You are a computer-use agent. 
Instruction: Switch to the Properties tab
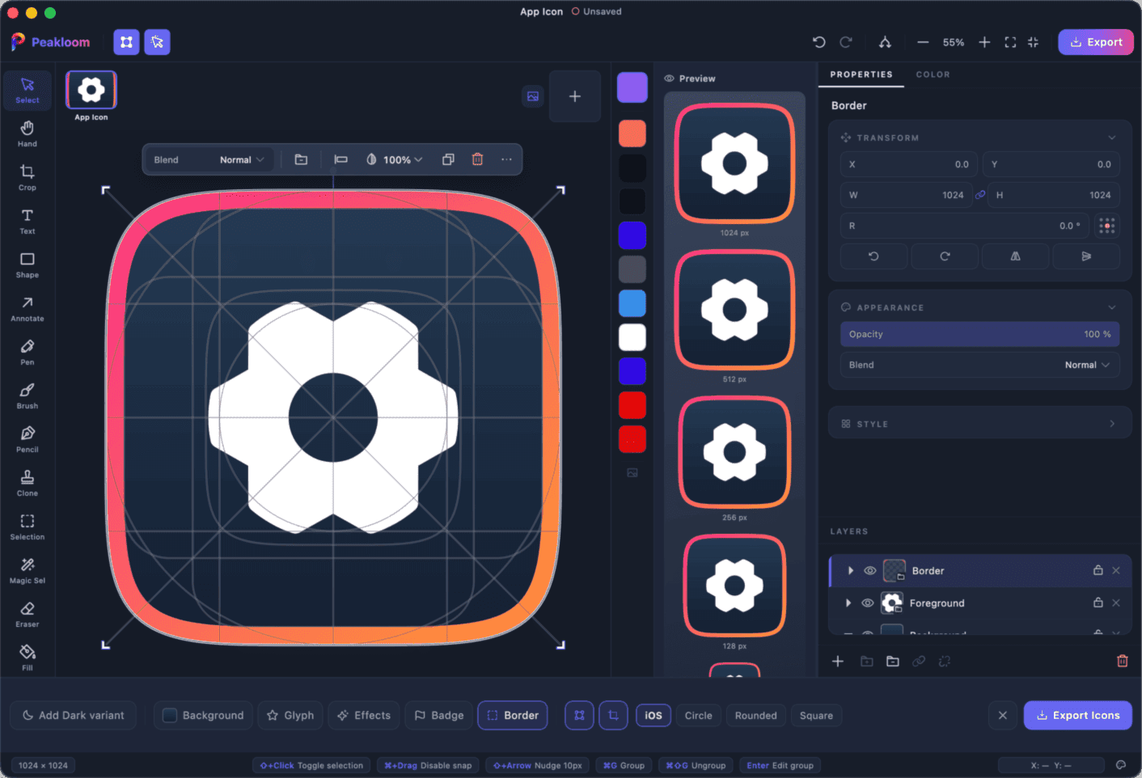click(861, 74)
